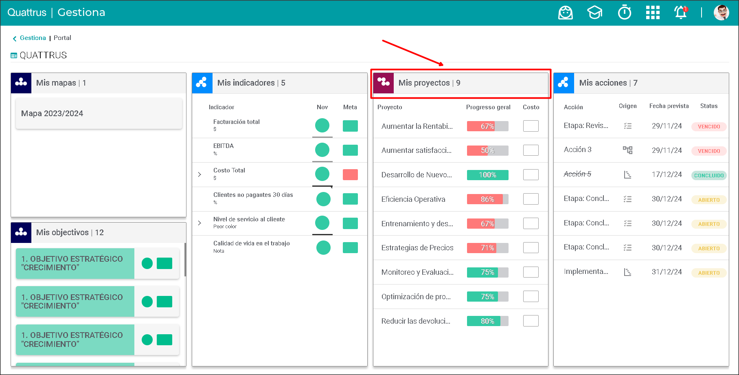Open the Mapa 2023/2024 card
This screenshot has height=375, width=739.
point(99,114)
